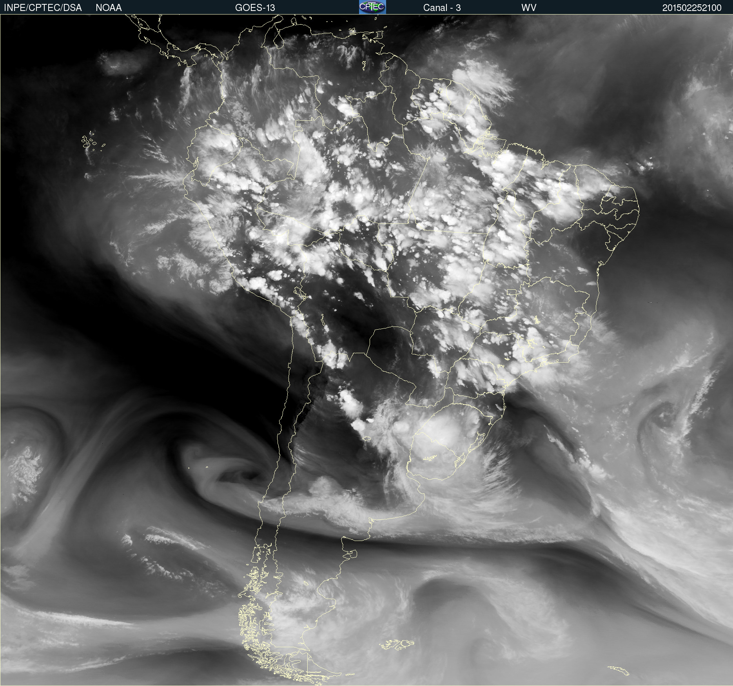The image size is (733, 686).
Task: Click the Distrito Federal rectangle in Brazil
Action: coord(512,292)
